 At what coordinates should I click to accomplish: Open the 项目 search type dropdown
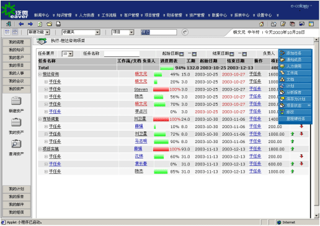point(123,32)
